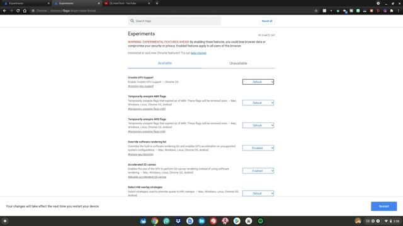
Task: Click the 'Override software rendering list' title
Action: [x=147, y=142]
